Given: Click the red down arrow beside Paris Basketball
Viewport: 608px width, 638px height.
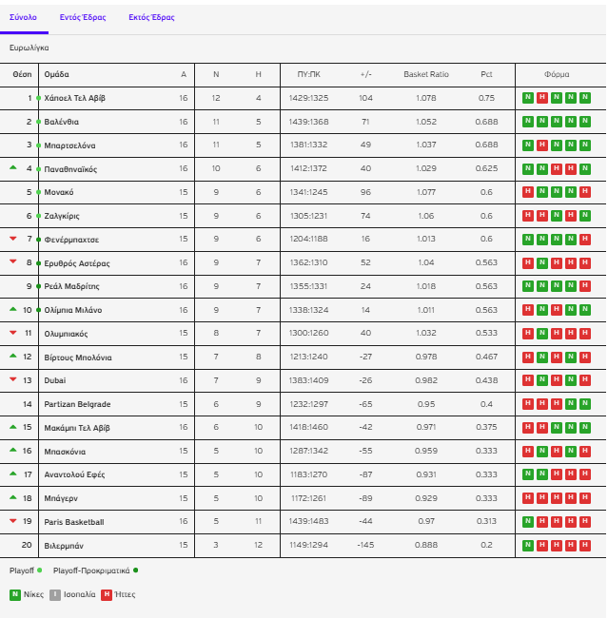Looking at the screenshot, I should click(13, 521).
